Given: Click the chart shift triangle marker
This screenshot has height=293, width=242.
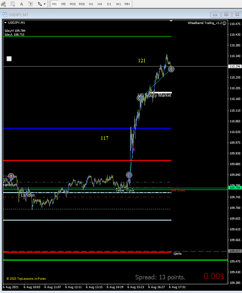Looking at the screenshot, I should coord(171,21).
